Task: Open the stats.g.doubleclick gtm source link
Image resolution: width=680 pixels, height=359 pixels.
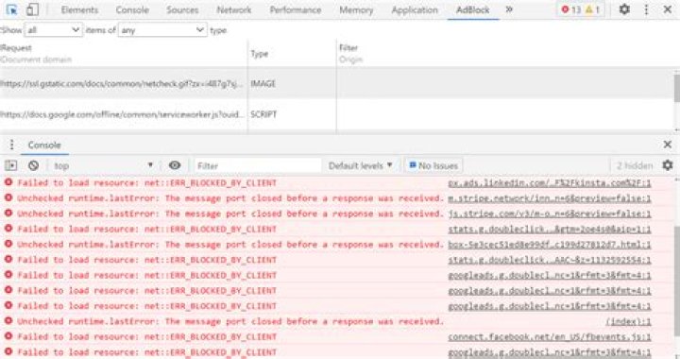Action: (550, 230)
